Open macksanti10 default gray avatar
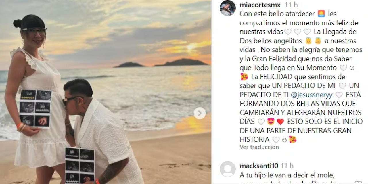 point(228,169)
